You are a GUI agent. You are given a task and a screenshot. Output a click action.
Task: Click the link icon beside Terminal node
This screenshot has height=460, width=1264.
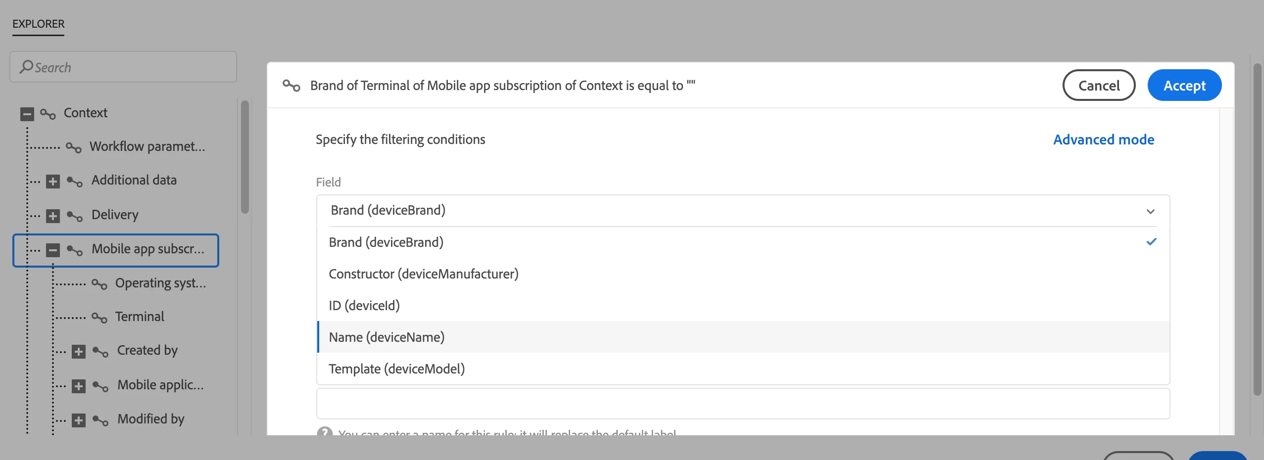click(x=99, y=318)
